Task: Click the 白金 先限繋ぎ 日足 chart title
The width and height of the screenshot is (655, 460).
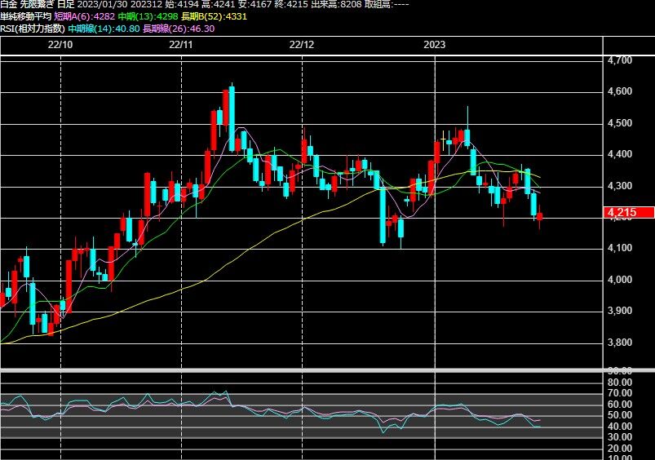Action: 38,5
